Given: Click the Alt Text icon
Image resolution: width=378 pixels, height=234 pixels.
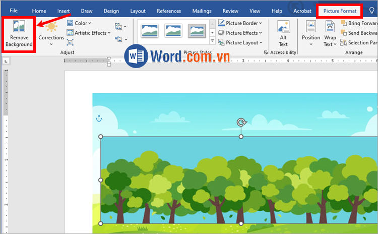Looking at the screenshot, I should click(283, 34).
